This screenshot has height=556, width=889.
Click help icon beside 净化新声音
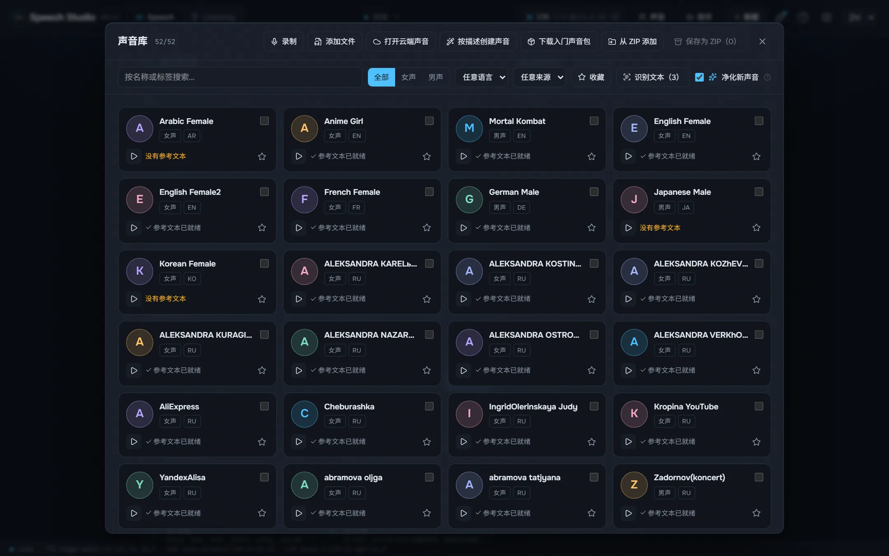coord(767,77)
